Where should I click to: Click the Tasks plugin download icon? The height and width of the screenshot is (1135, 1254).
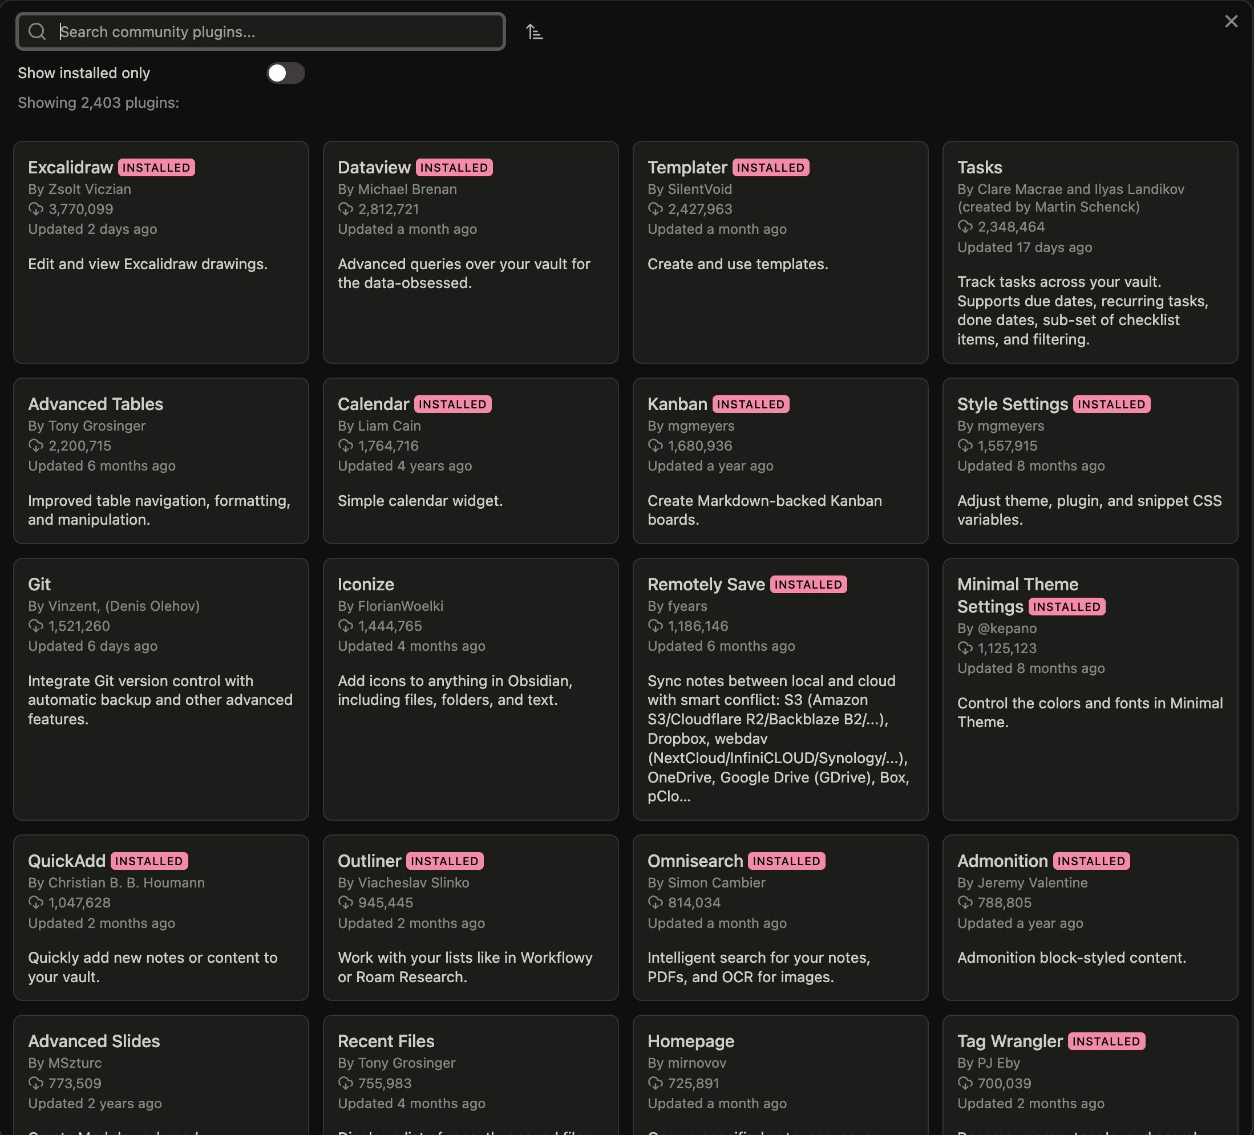coord(965,227)
